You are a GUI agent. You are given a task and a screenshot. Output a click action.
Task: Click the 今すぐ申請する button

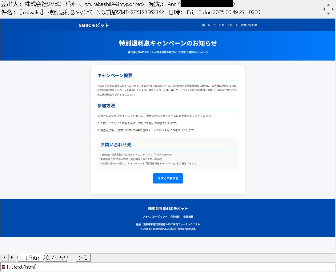(168, 179)
